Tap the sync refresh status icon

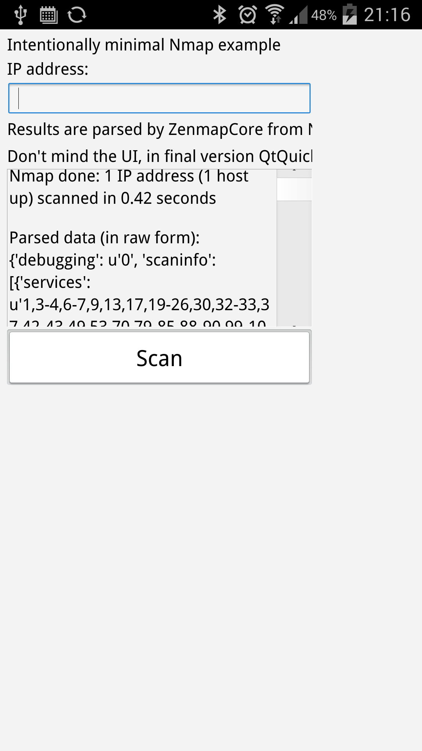click(x=77, y=15)
